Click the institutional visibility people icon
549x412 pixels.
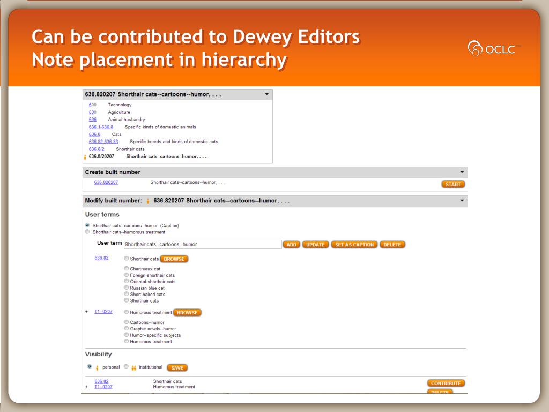coord(133,368)
